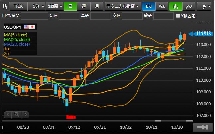Enable the Y軸固定 checkbox
The height and width of the screenshot is (134, 215).
click(178, 16)
